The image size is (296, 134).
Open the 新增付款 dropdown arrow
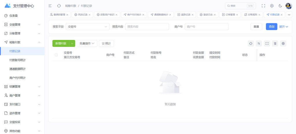coord(72,43)
